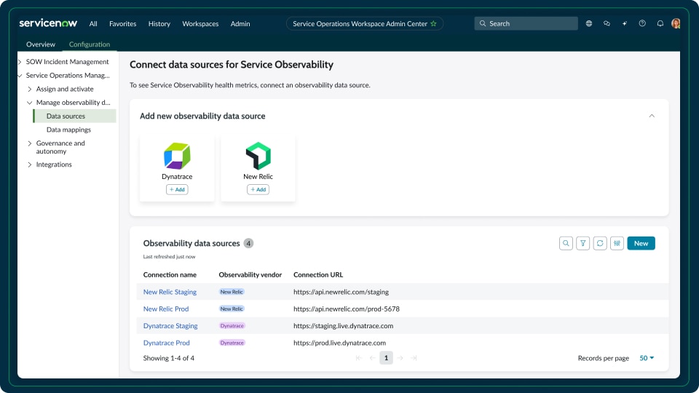
Task: Click URL https://api.newrelic.com/staging
Action: click(x=341, y=292)
